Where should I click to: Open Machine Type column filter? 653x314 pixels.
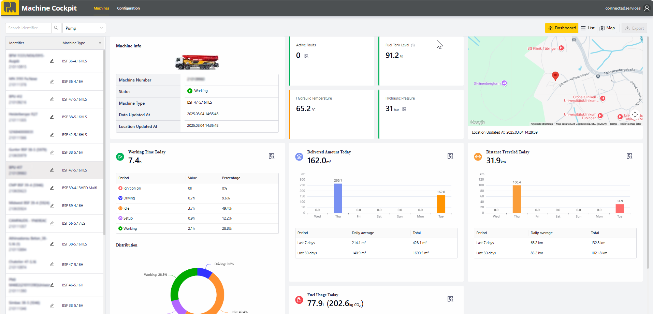click(100, 43)
